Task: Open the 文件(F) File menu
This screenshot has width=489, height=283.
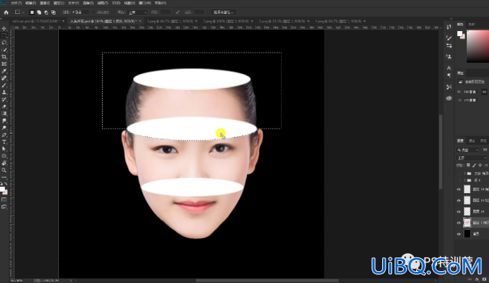Action: point(16,3)
